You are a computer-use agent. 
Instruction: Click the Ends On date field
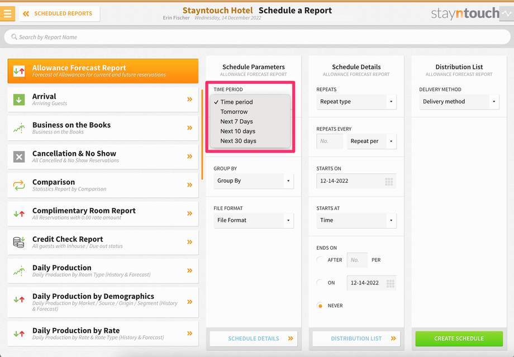coord(372,283)
